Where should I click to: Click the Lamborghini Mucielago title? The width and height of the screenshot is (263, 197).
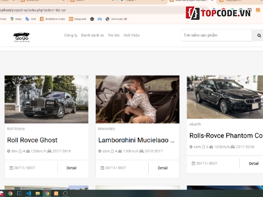(136, 140)
